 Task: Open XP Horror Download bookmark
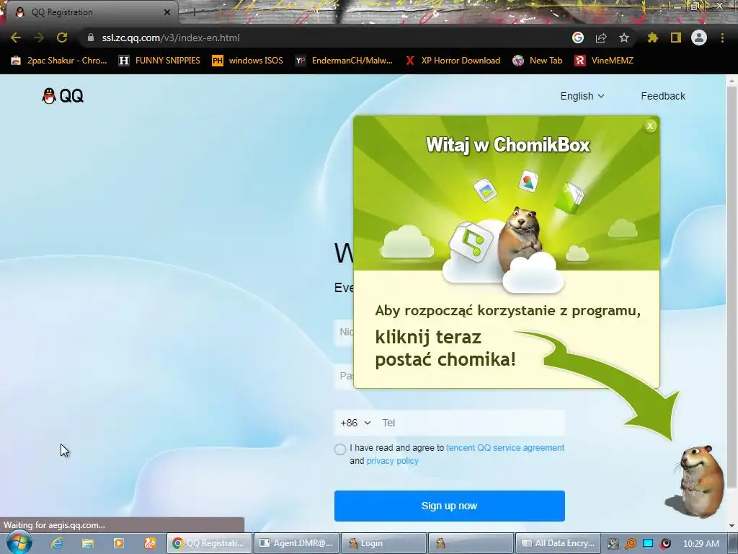[x=453, y=61]
